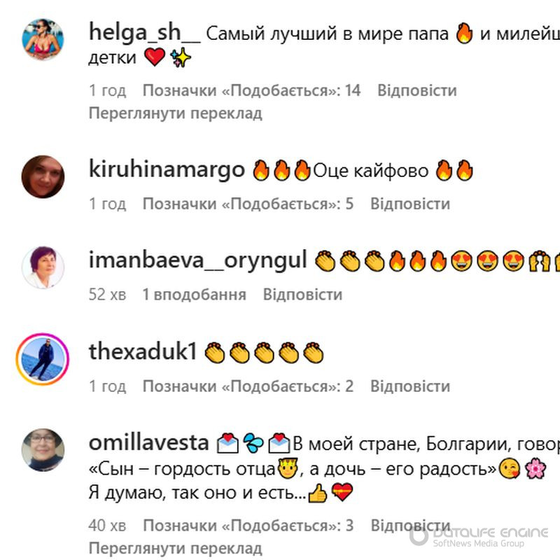560x560 pixels.
Task: Go to thexaduk1 profile username
Action: tap(143, 351)
